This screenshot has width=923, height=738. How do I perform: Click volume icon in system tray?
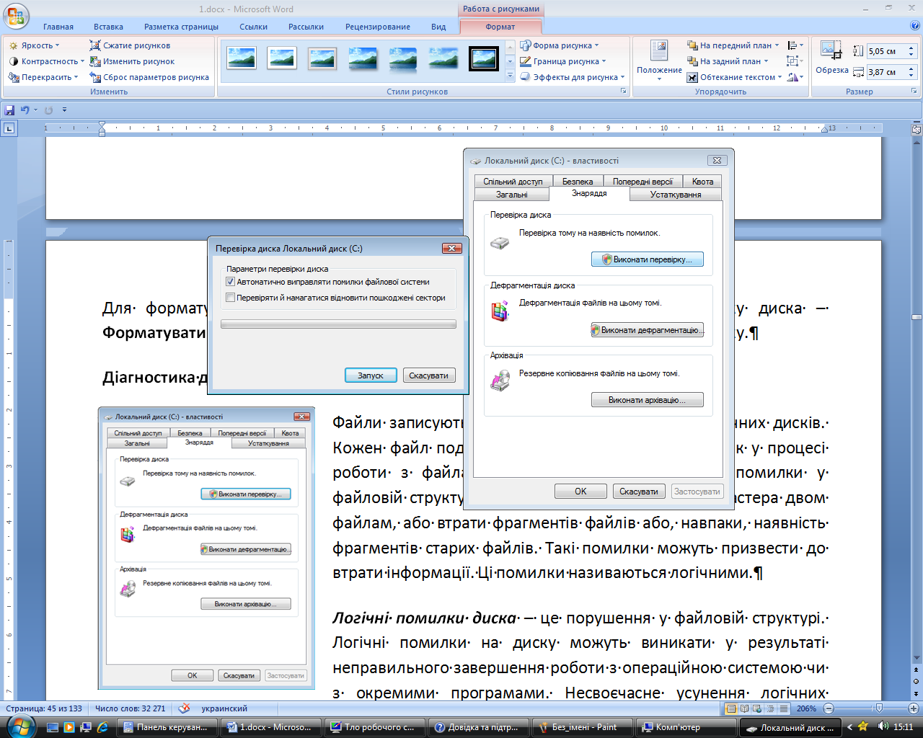pos(883,727)
